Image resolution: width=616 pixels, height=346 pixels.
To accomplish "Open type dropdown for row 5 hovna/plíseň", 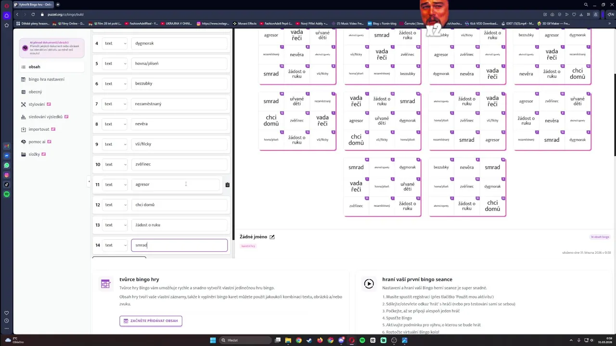I will click(115, 63).
